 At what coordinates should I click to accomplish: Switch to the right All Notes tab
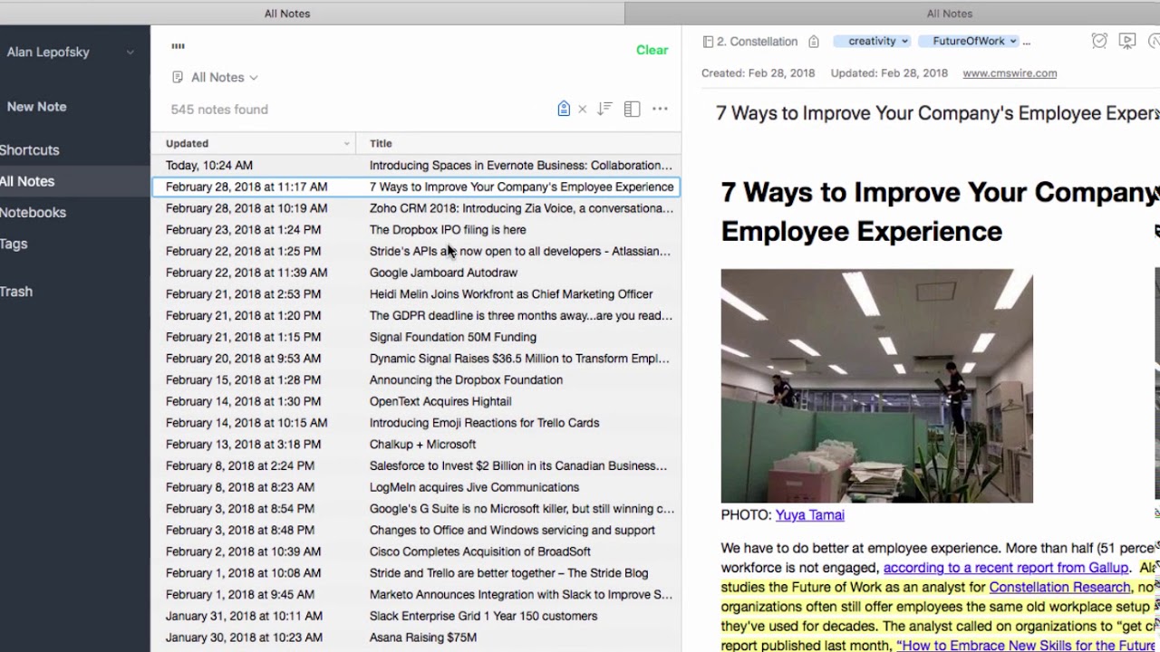pos(949,14)
